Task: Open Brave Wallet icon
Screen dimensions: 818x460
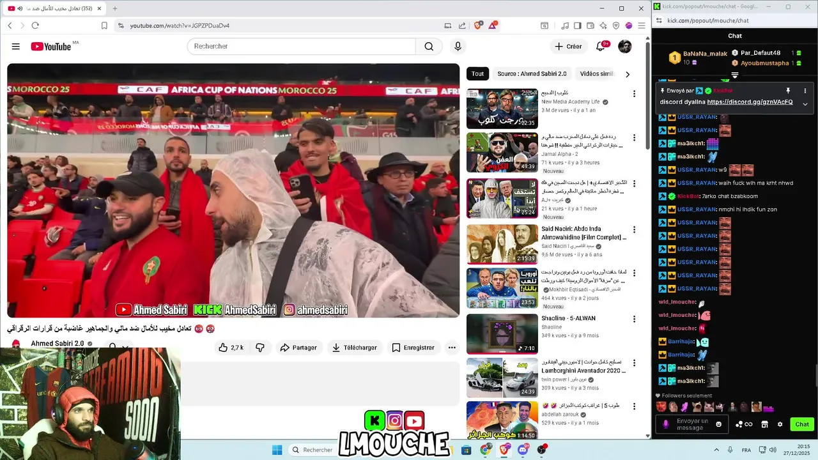Action: [x=590, y=26]
